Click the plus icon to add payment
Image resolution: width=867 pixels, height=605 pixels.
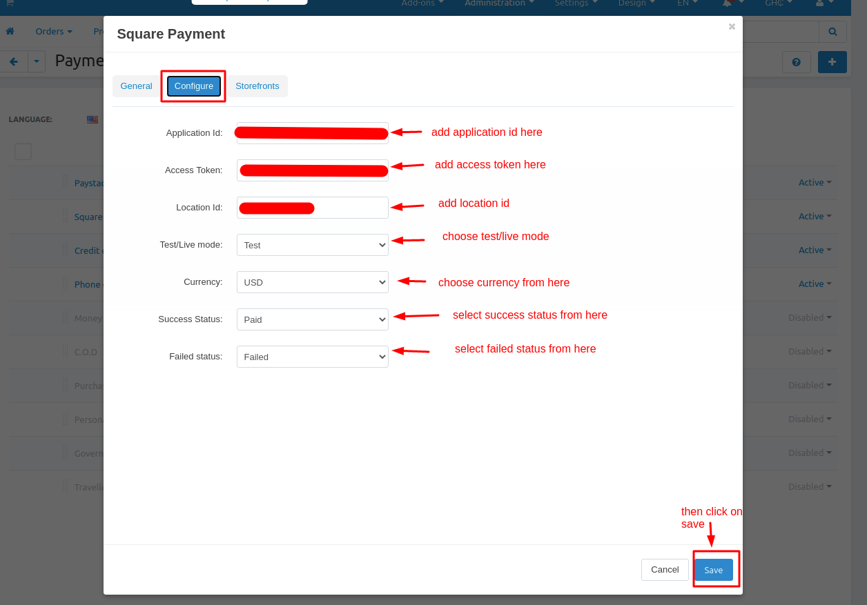[x=832, y=62]
